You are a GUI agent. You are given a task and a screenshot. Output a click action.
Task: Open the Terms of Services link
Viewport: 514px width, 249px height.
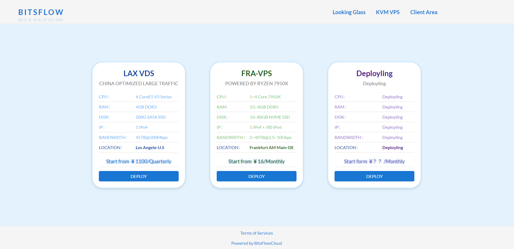pos(256,233)
